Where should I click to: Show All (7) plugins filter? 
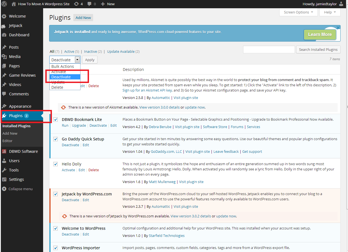[54, 51]
